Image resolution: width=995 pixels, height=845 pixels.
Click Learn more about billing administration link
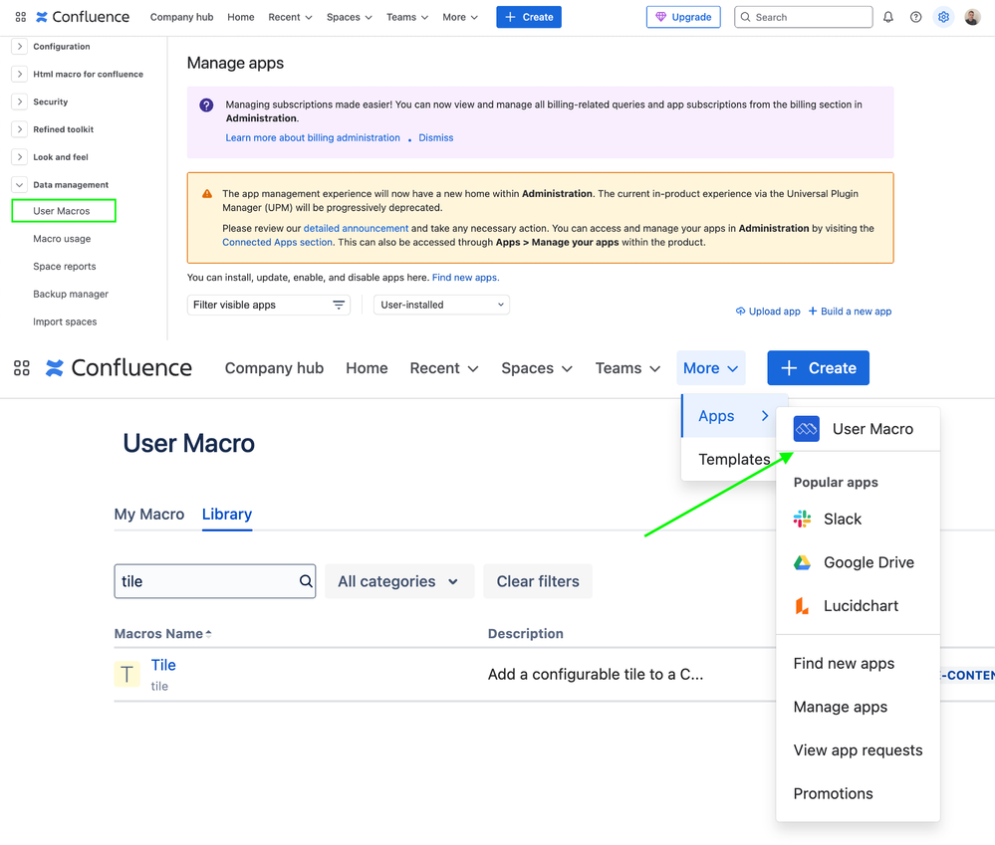pos(313,137)
